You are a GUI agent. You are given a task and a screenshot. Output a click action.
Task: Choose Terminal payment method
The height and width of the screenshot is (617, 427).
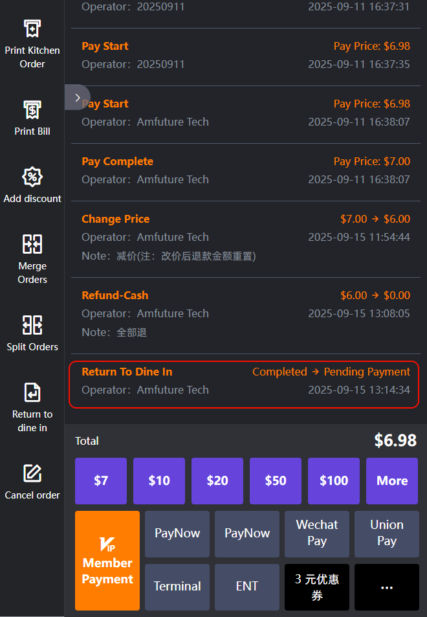click(x=177, y=587)
